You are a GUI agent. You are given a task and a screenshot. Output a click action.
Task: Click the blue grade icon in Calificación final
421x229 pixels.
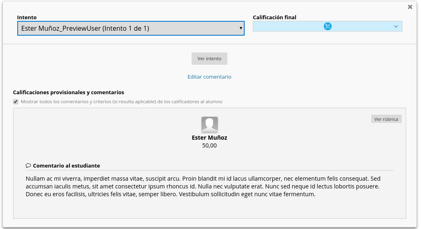(x=327, y=27)
